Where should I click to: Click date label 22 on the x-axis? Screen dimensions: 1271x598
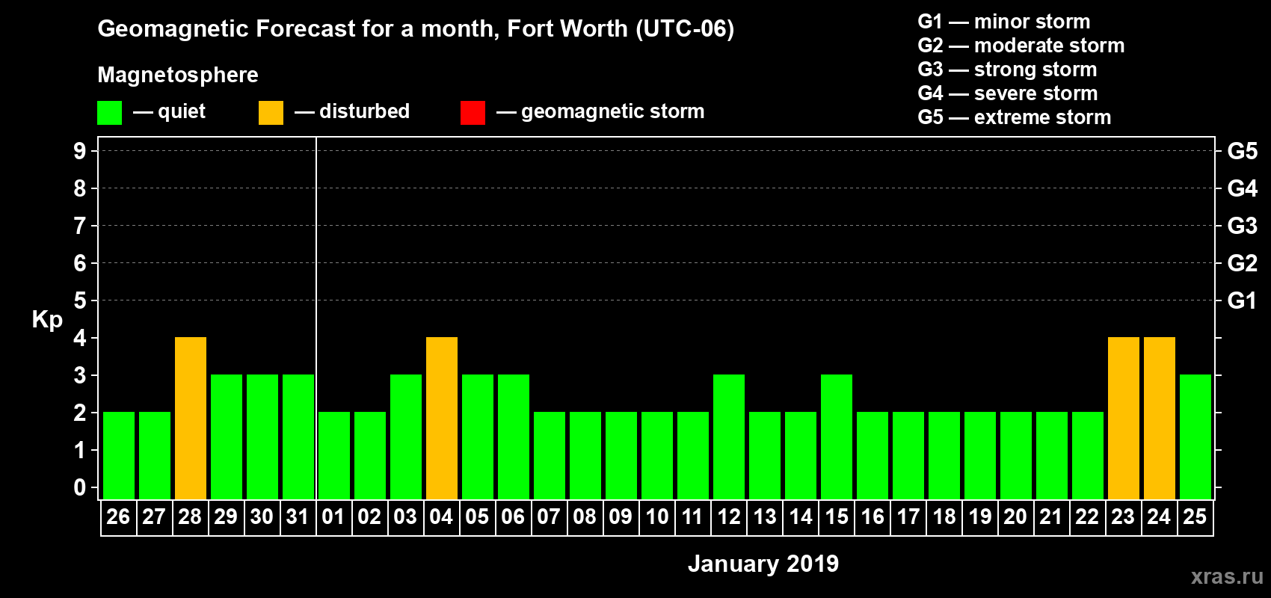[1087, 517]
